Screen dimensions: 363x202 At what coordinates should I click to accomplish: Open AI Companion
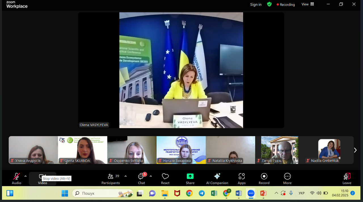coord(217,178)
